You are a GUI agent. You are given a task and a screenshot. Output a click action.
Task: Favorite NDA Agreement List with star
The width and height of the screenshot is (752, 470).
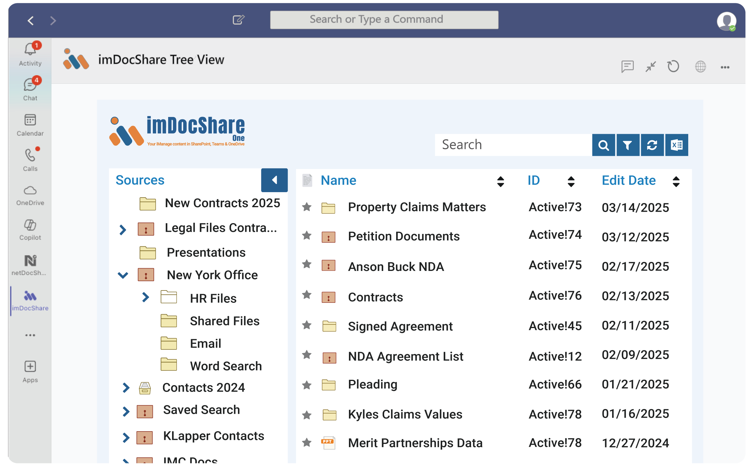pyautogui.click(x=307, y=355)
